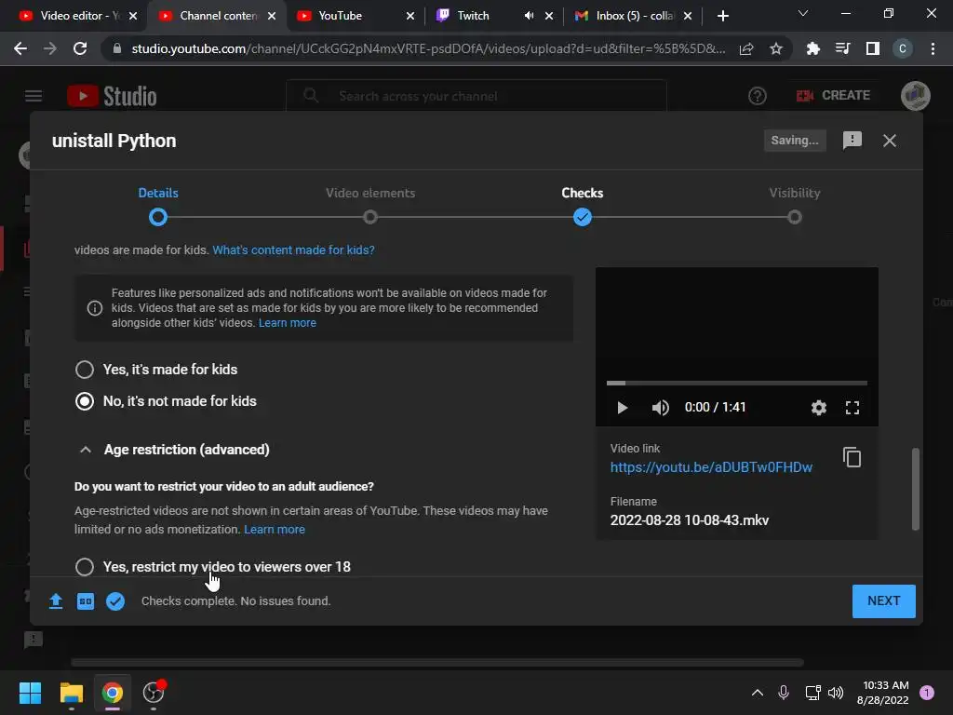Viewport: 953px width, 715px height.
Task: Open Chrome extensions puzzle icon
Action: click(x=812, y=48)
